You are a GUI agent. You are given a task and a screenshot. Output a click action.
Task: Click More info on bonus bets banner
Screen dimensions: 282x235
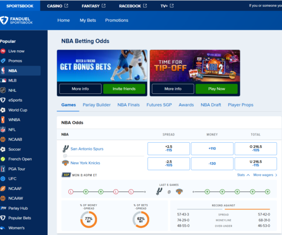pos(80,89)
